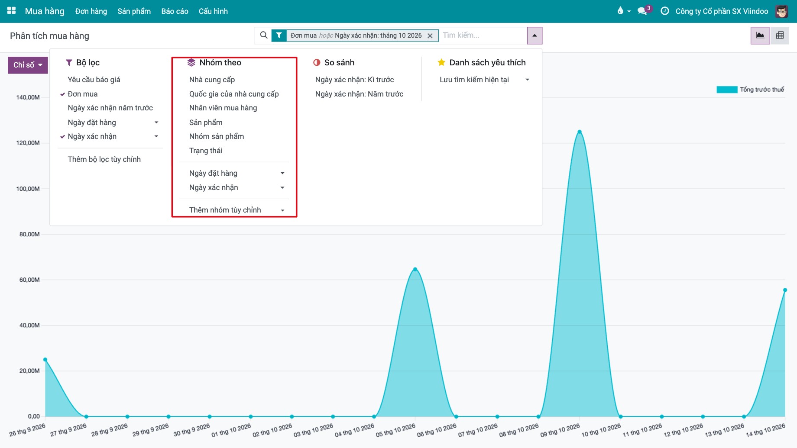Expand the Chỉ số measures dropdown
This screenshot has width=797, height=448.
tap(28, 65)
